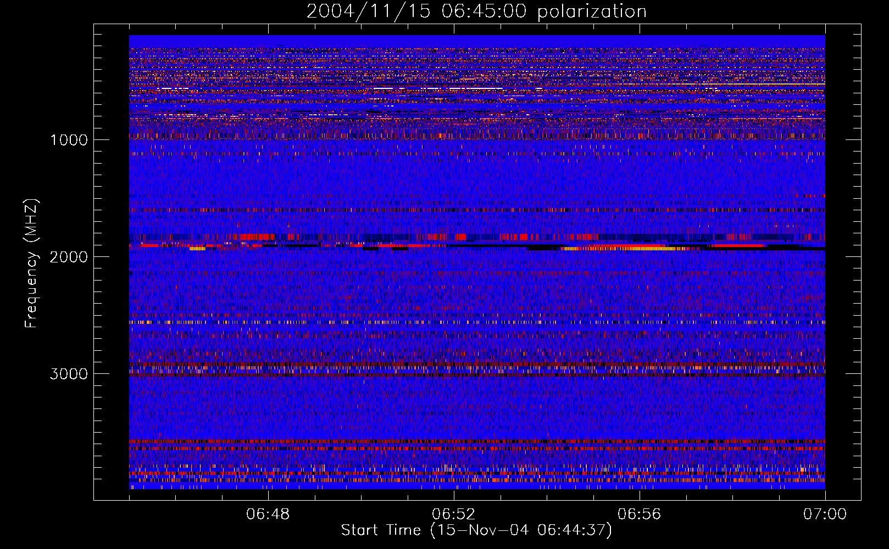Click the plot title '2004/11/15 06:45:00 polarization'
889x549 pixels.
pyautogui.click(x=476, y=12)
